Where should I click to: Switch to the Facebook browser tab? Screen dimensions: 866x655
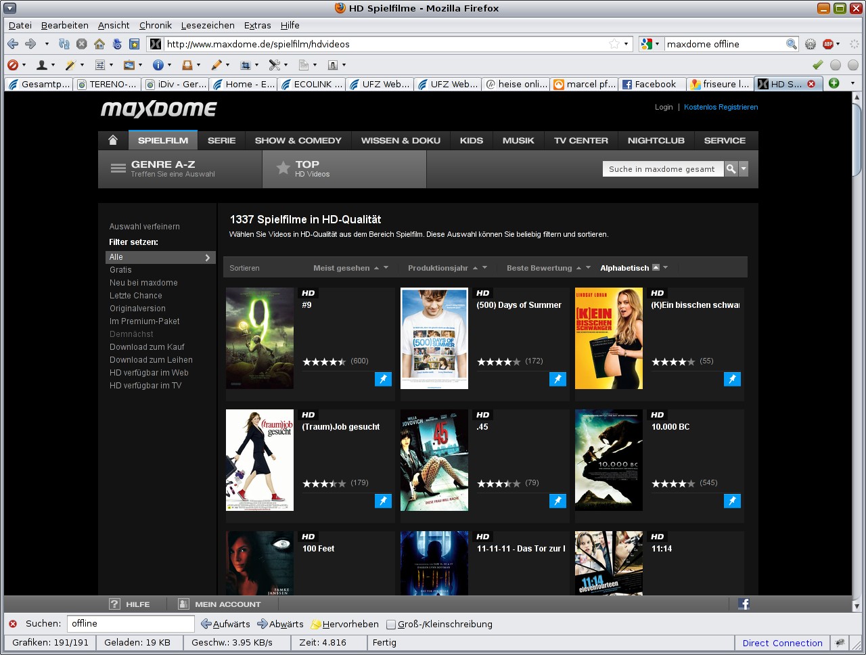point(649,84)
